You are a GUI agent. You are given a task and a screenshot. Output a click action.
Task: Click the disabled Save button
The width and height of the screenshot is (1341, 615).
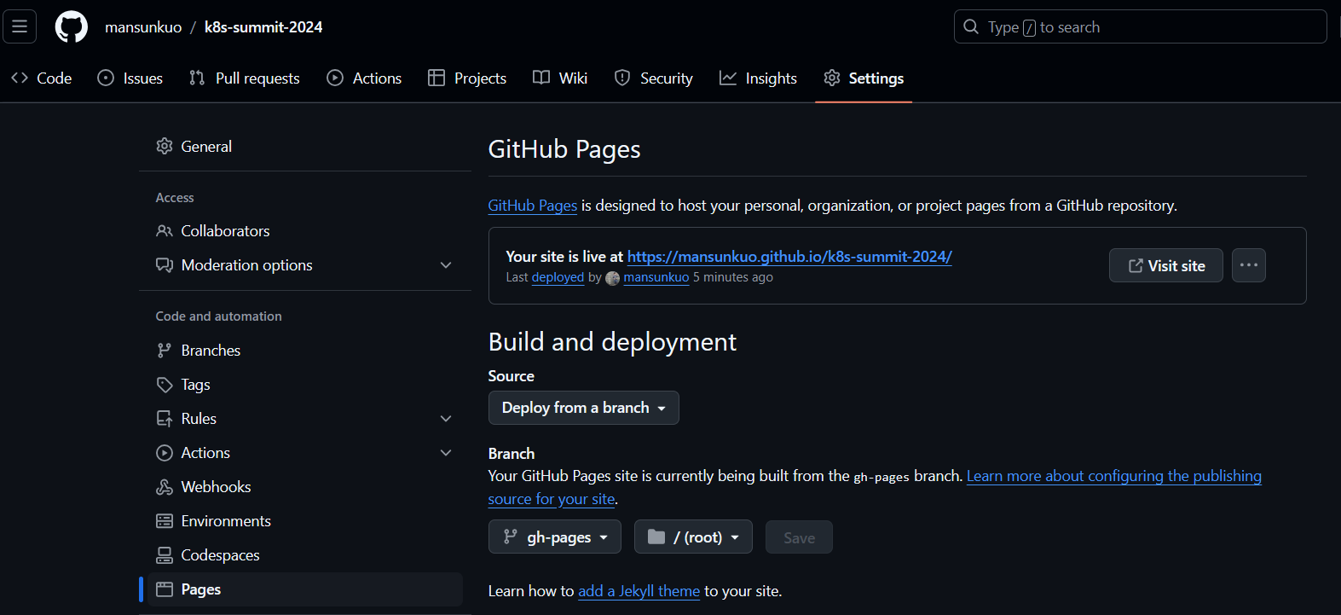(x=799, y=537)
